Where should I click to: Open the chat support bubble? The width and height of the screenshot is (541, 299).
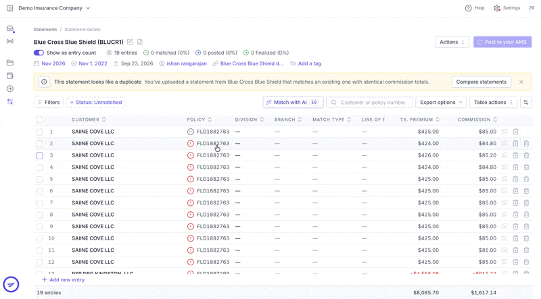[11, 285]
